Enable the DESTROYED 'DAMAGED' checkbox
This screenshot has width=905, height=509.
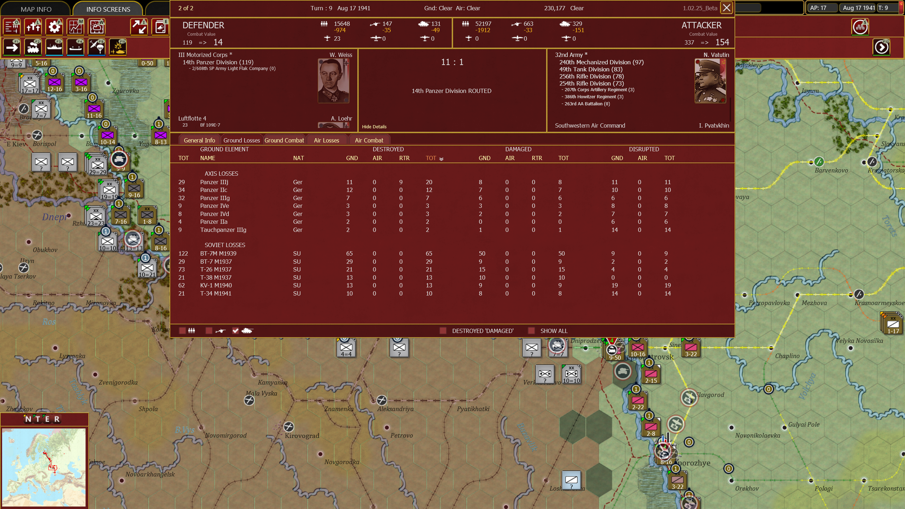click(x=443, y=330)
